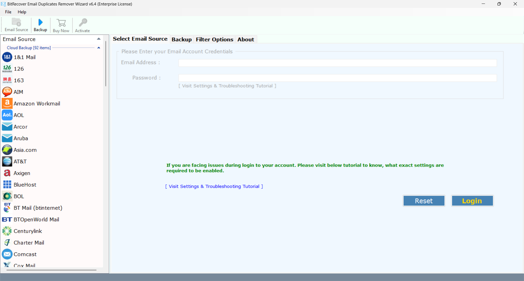Click the Cloud Backup [92 items] header
This screenshot has height=281, width=524.
tap(29, 48)
